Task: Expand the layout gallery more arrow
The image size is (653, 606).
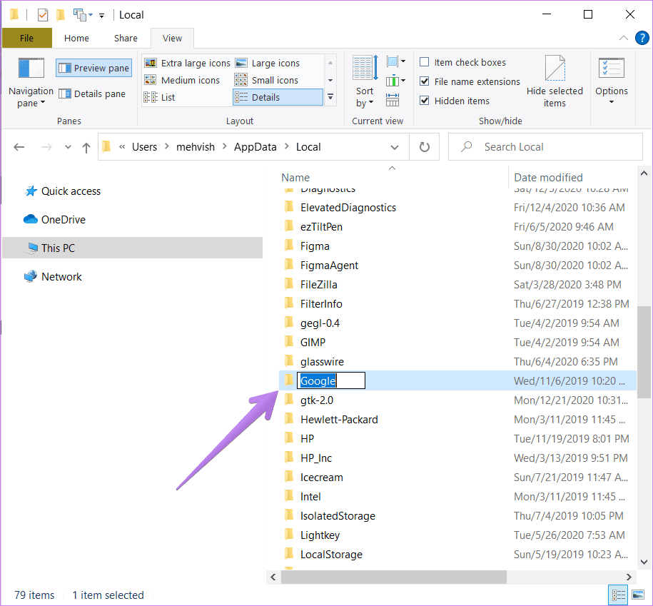Action: (x=330, y=96)
